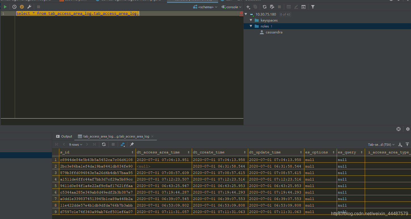Export data with download icon
The width and height of the screenshot is (411, 219).
400,145
